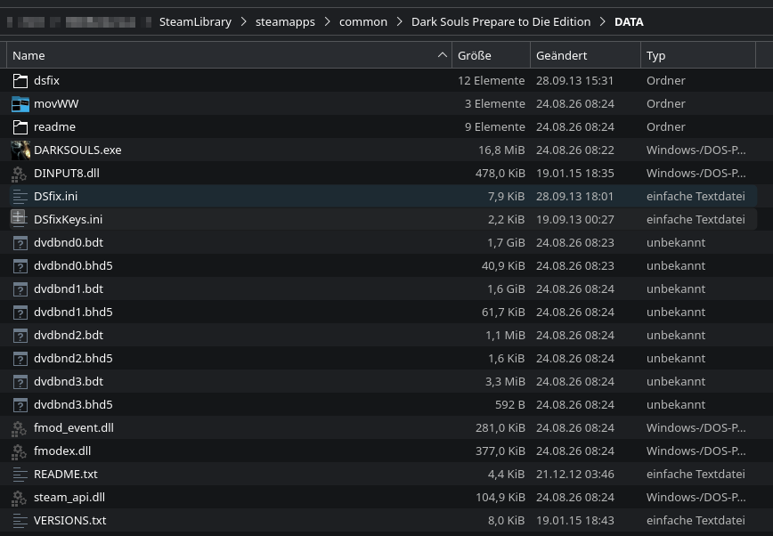The width and height of the screenshot is (773, 536).
Task: Click the dvdbnd0.bdt unknown file icon
Action: 20,243
